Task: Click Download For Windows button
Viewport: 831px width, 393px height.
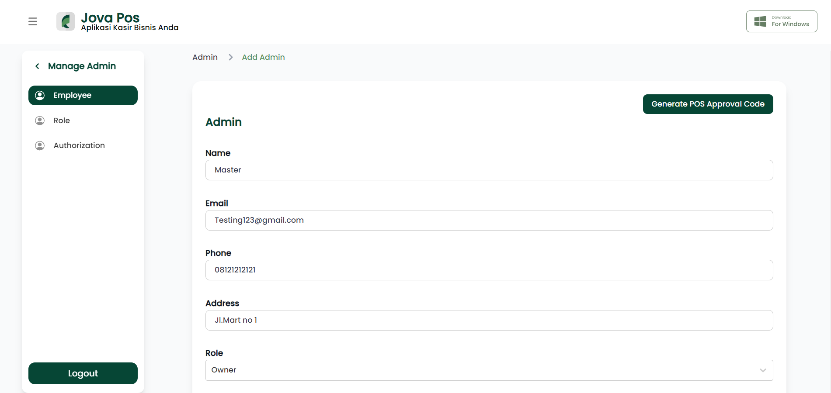Action: (782, 21)
